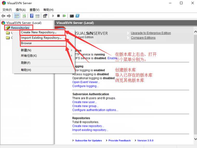Choose 刷新(F) in the context menu
This screenshot has height=148, width=197.
click(x=43, y=63)
